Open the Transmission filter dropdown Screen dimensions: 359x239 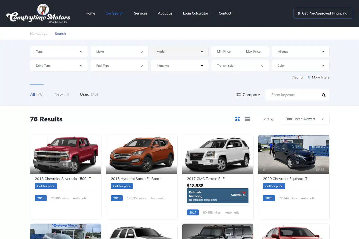pyautogui.click(x=240, y=66)
